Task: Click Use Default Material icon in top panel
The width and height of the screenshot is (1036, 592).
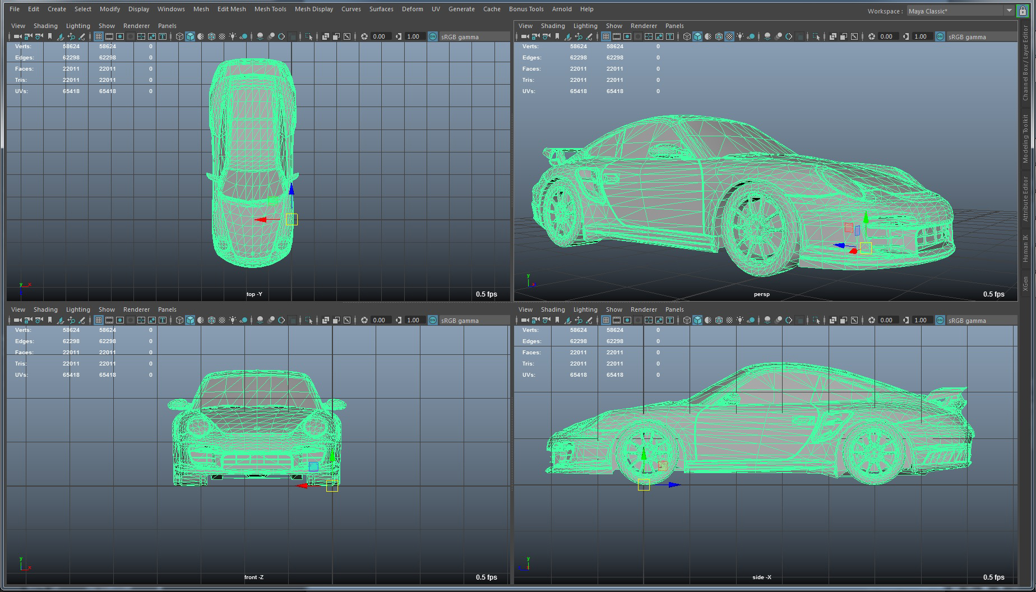Action: tap(201, 36)
